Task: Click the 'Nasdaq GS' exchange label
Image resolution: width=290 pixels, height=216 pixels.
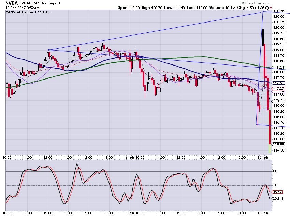Action: pyautogui.click(x=51, y=3)
